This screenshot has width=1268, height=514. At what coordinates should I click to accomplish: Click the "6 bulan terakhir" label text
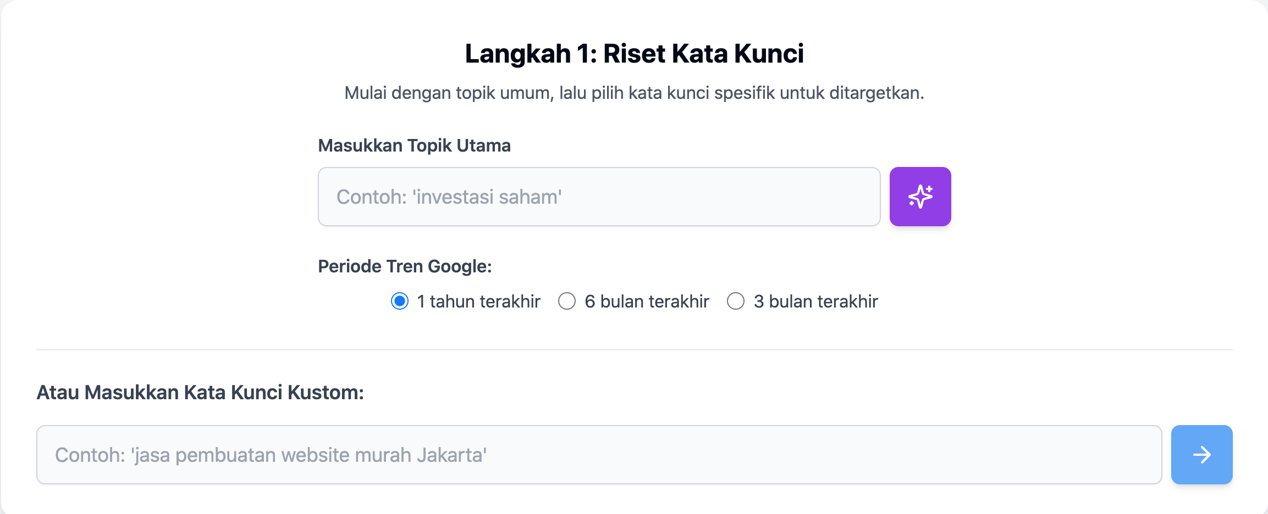(x=647, y=301)
